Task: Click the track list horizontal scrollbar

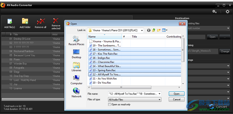Action: [x=33, y=99]
